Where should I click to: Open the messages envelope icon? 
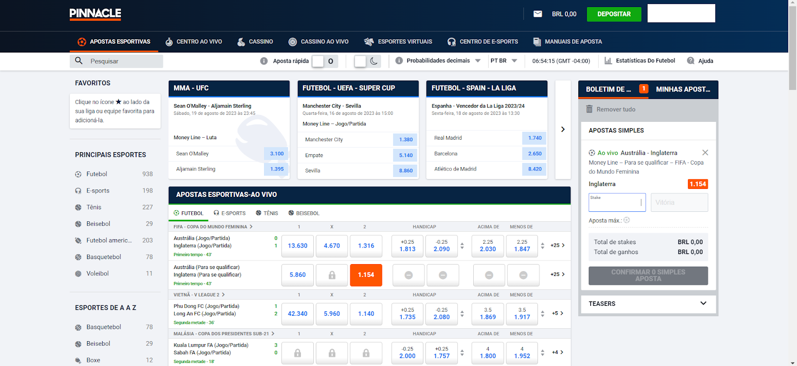537,14
